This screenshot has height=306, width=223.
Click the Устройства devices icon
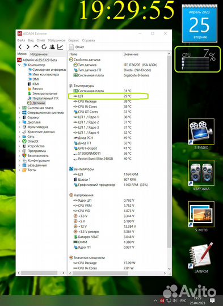click(x=24, y=146)
